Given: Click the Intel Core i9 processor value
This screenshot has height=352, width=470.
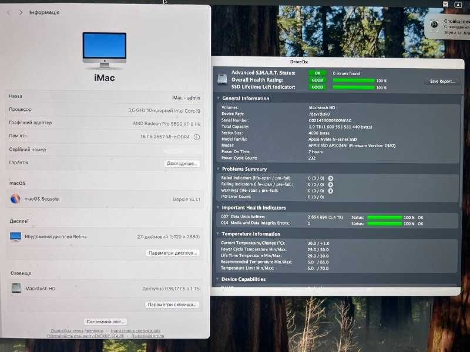Looking at the screenshot, I should point(164,111).
